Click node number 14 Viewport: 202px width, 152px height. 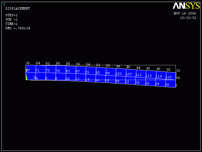[88, 79]
